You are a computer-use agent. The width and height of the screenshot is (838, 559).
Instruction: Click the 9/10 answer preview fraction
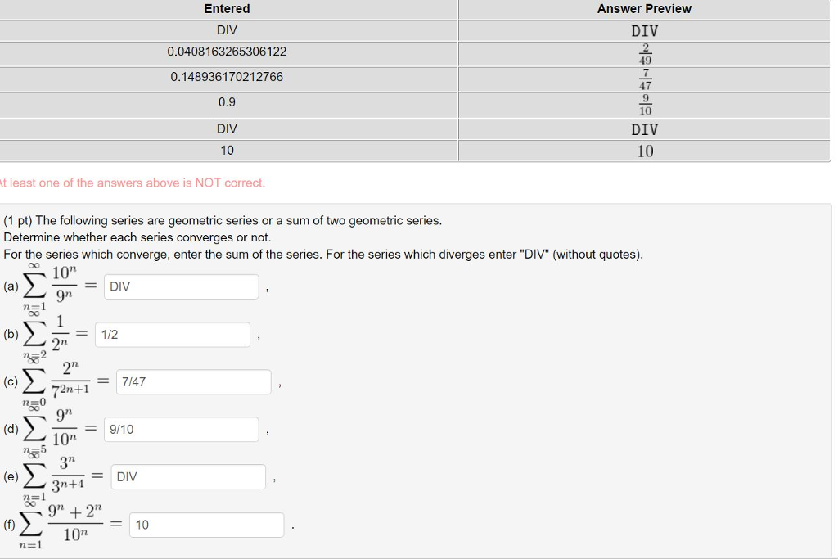click(645, 104)
